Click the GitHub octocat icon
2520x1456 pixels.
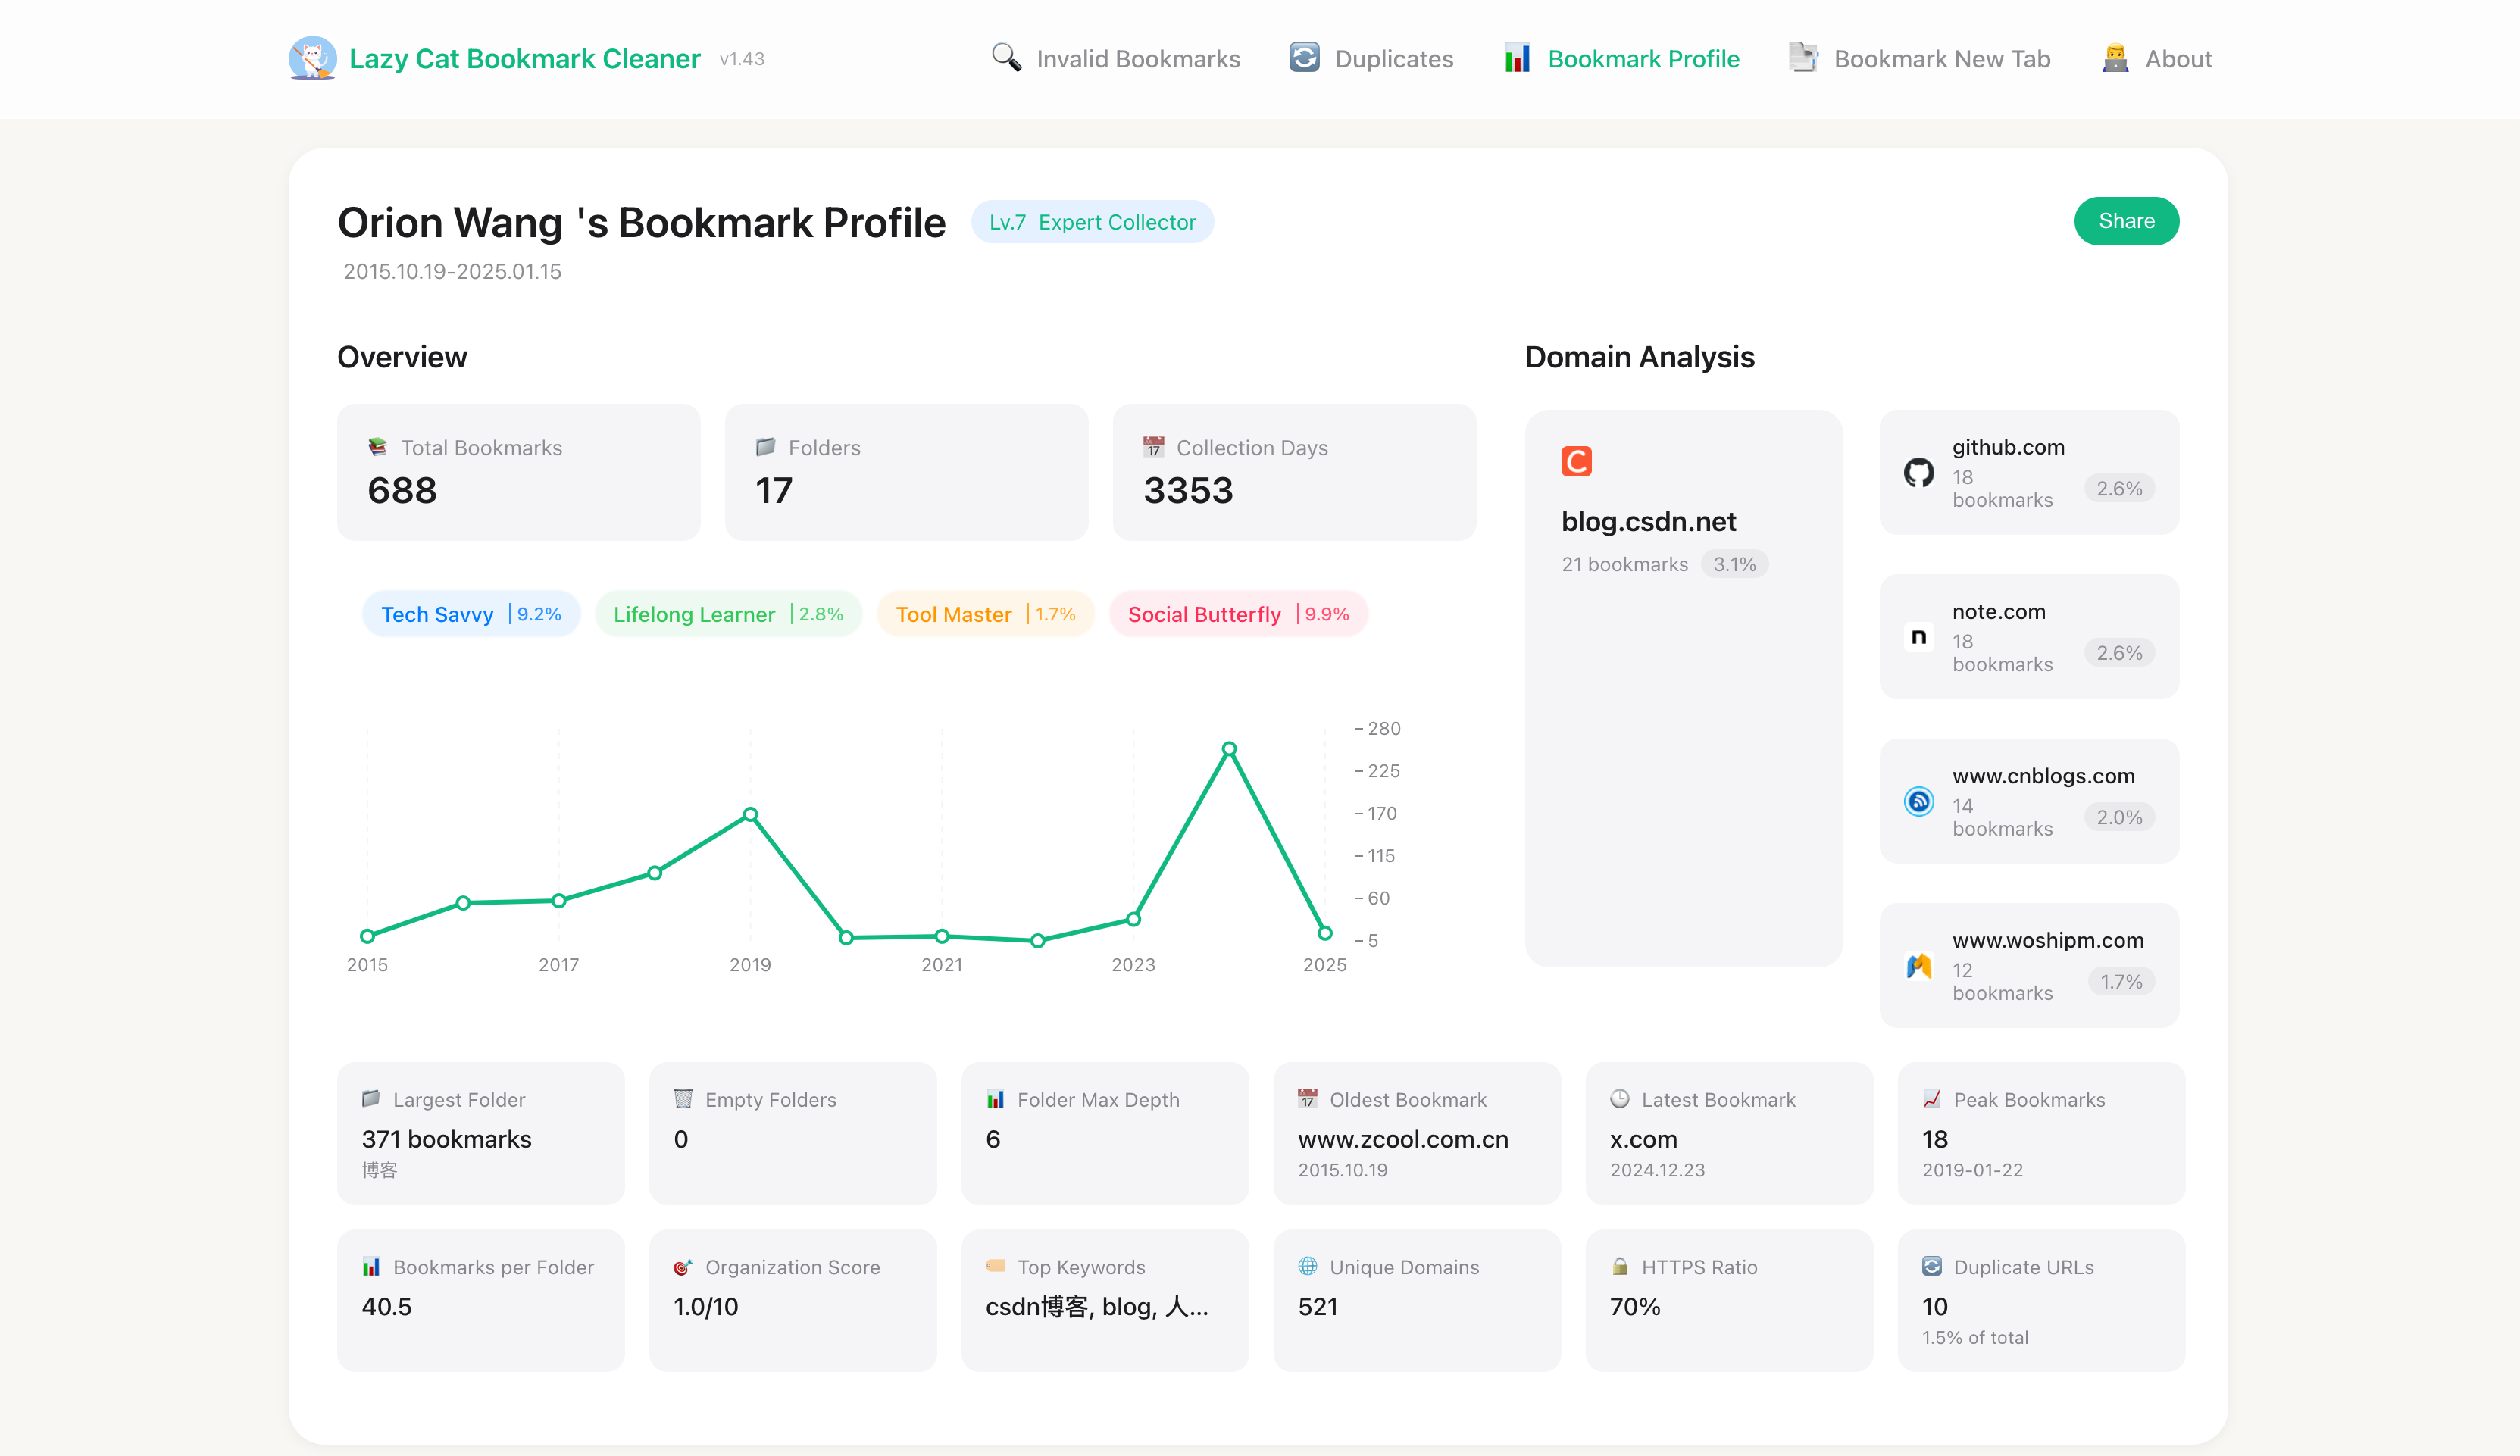(1918, 472)
